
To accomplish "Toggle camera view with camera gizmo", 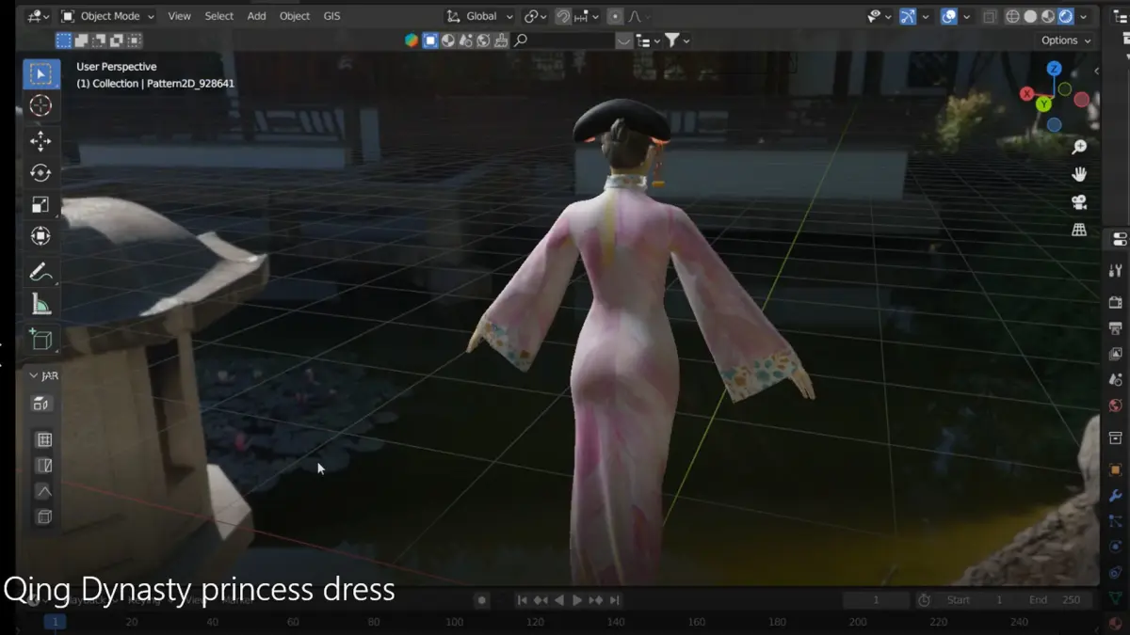I will (x=1079, y=202).
